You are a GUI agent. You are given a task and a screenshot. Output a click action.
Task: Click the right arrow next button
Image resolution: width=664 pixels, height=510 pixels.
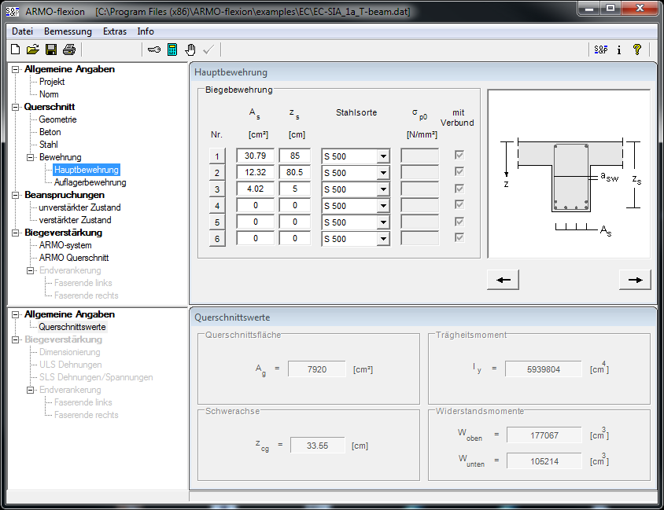point(635,280)
